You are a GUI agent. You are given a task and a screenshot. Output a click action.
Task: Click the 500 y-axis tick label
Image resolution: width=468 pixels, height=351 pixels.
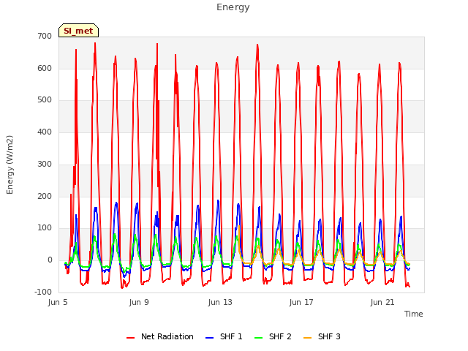[45, 100]
